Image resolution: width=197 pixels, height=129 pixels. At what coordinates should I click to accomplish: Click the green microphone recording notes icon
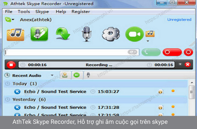click(x=39, y=34)
